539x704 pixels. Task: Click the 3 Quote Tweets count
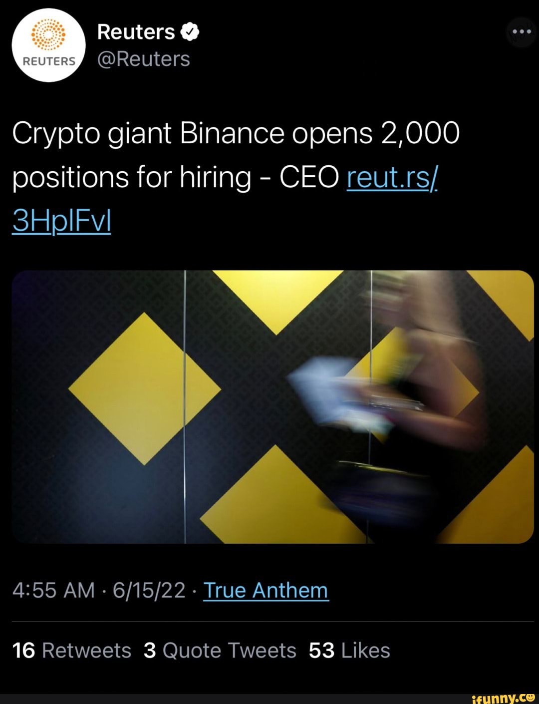pos(221,650)
